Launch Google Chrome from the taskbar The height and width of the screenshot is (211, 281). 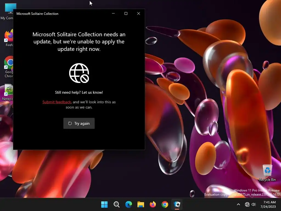[165, 204]
